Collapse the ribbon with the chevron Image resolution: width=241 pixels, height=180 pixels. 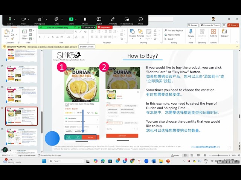point(237,42)
